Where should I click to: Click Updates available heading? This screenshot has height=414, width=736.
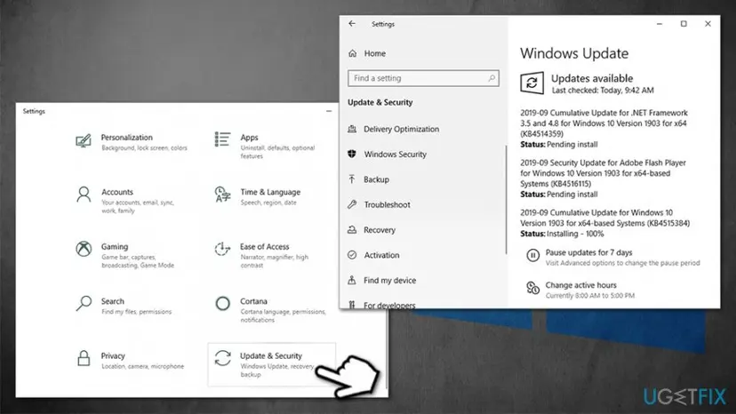pyautogui.click(x=592, y=78)
